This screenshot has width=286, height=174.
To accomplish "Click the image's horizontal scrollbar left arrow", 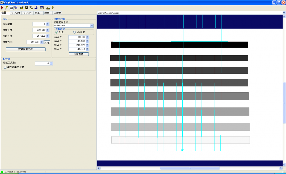I will point(99,168).
